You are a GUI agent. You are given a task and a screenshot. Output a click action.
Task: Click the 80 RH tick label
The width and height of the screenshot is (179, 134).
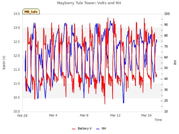pyautogui.click(x=166, y=35)
